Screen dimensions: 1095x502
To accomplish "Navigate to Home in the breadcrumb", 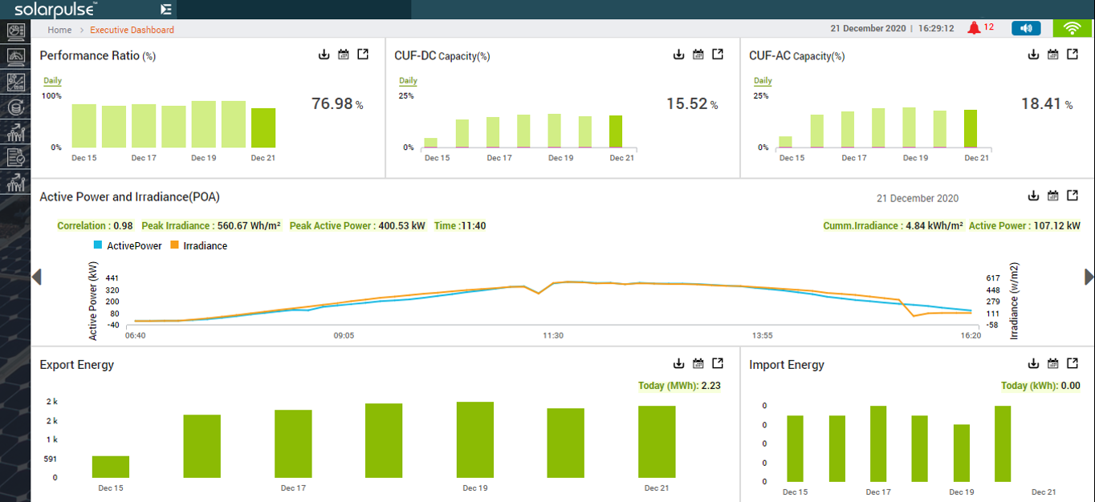I will tap(59, 29).
